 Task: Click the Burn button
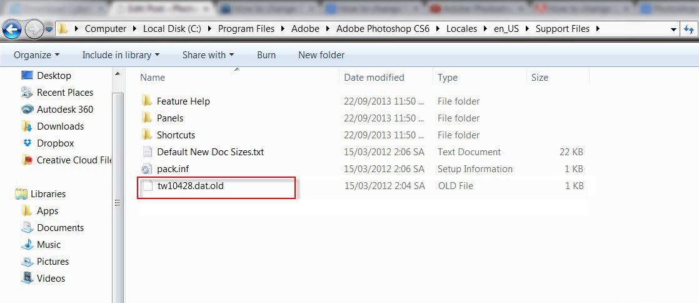click(x=266, y=55)
